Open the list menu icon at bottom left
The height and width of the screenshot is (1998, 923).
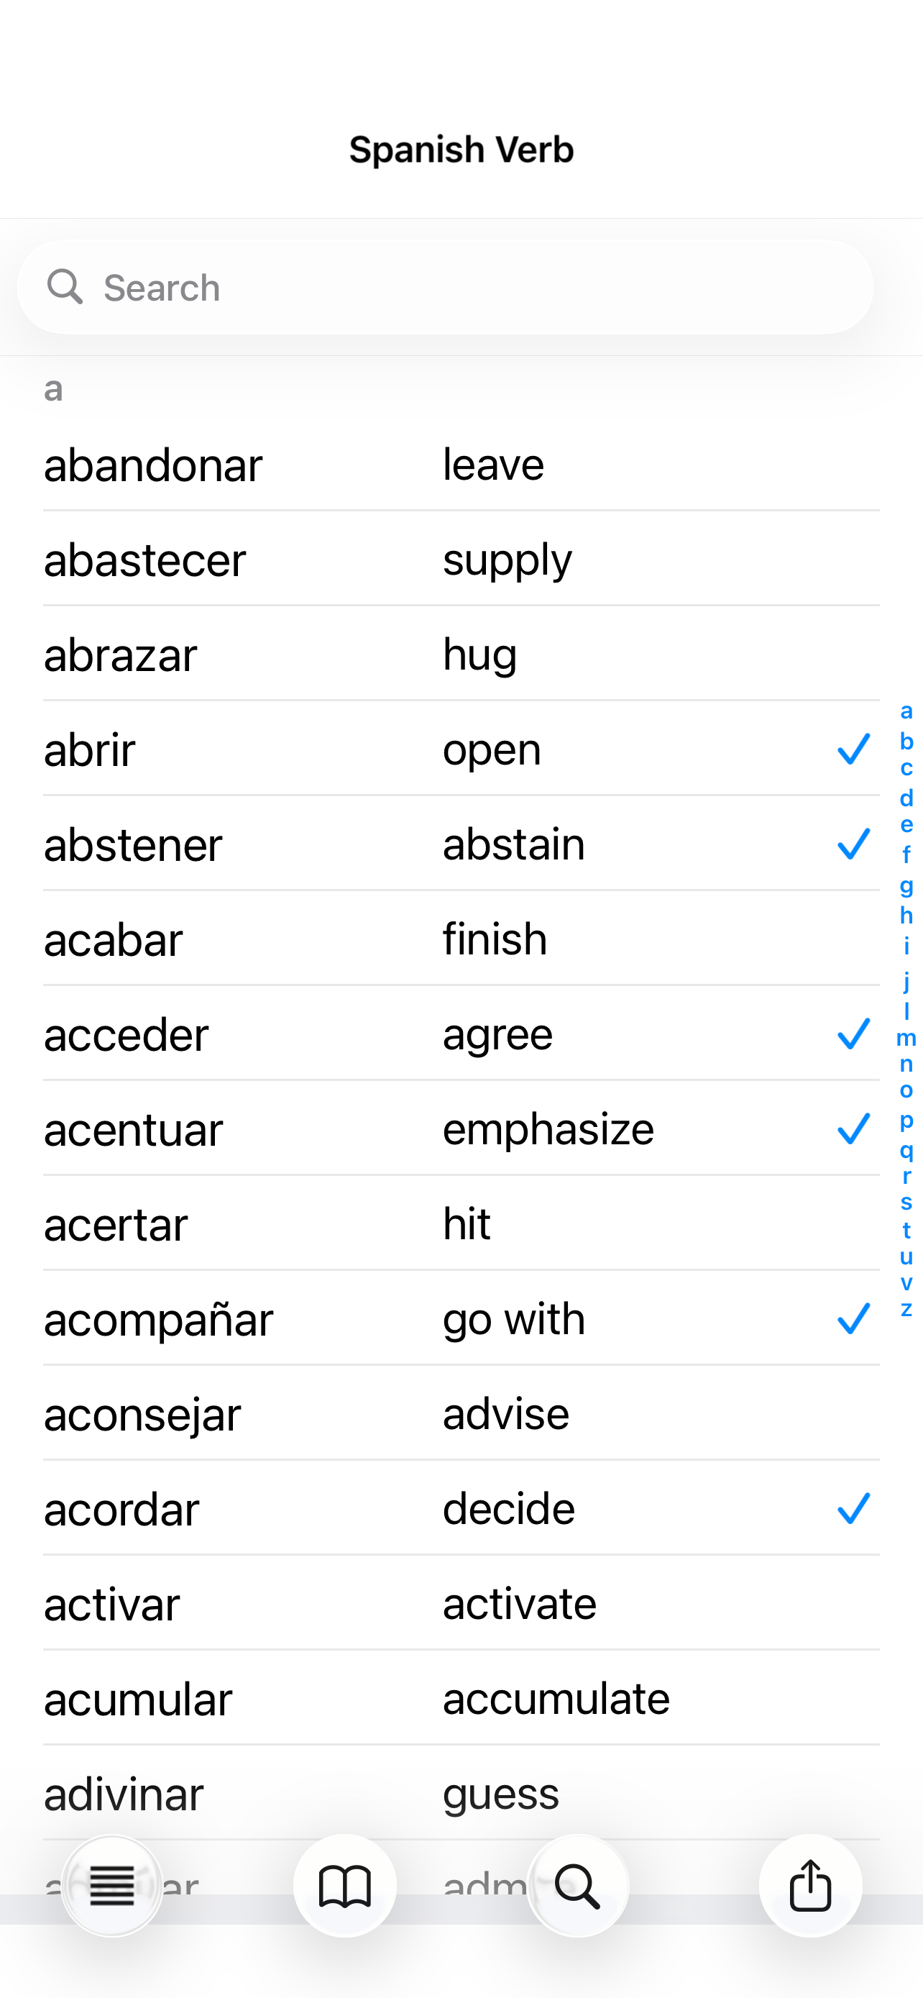[x=112, y=1887]
